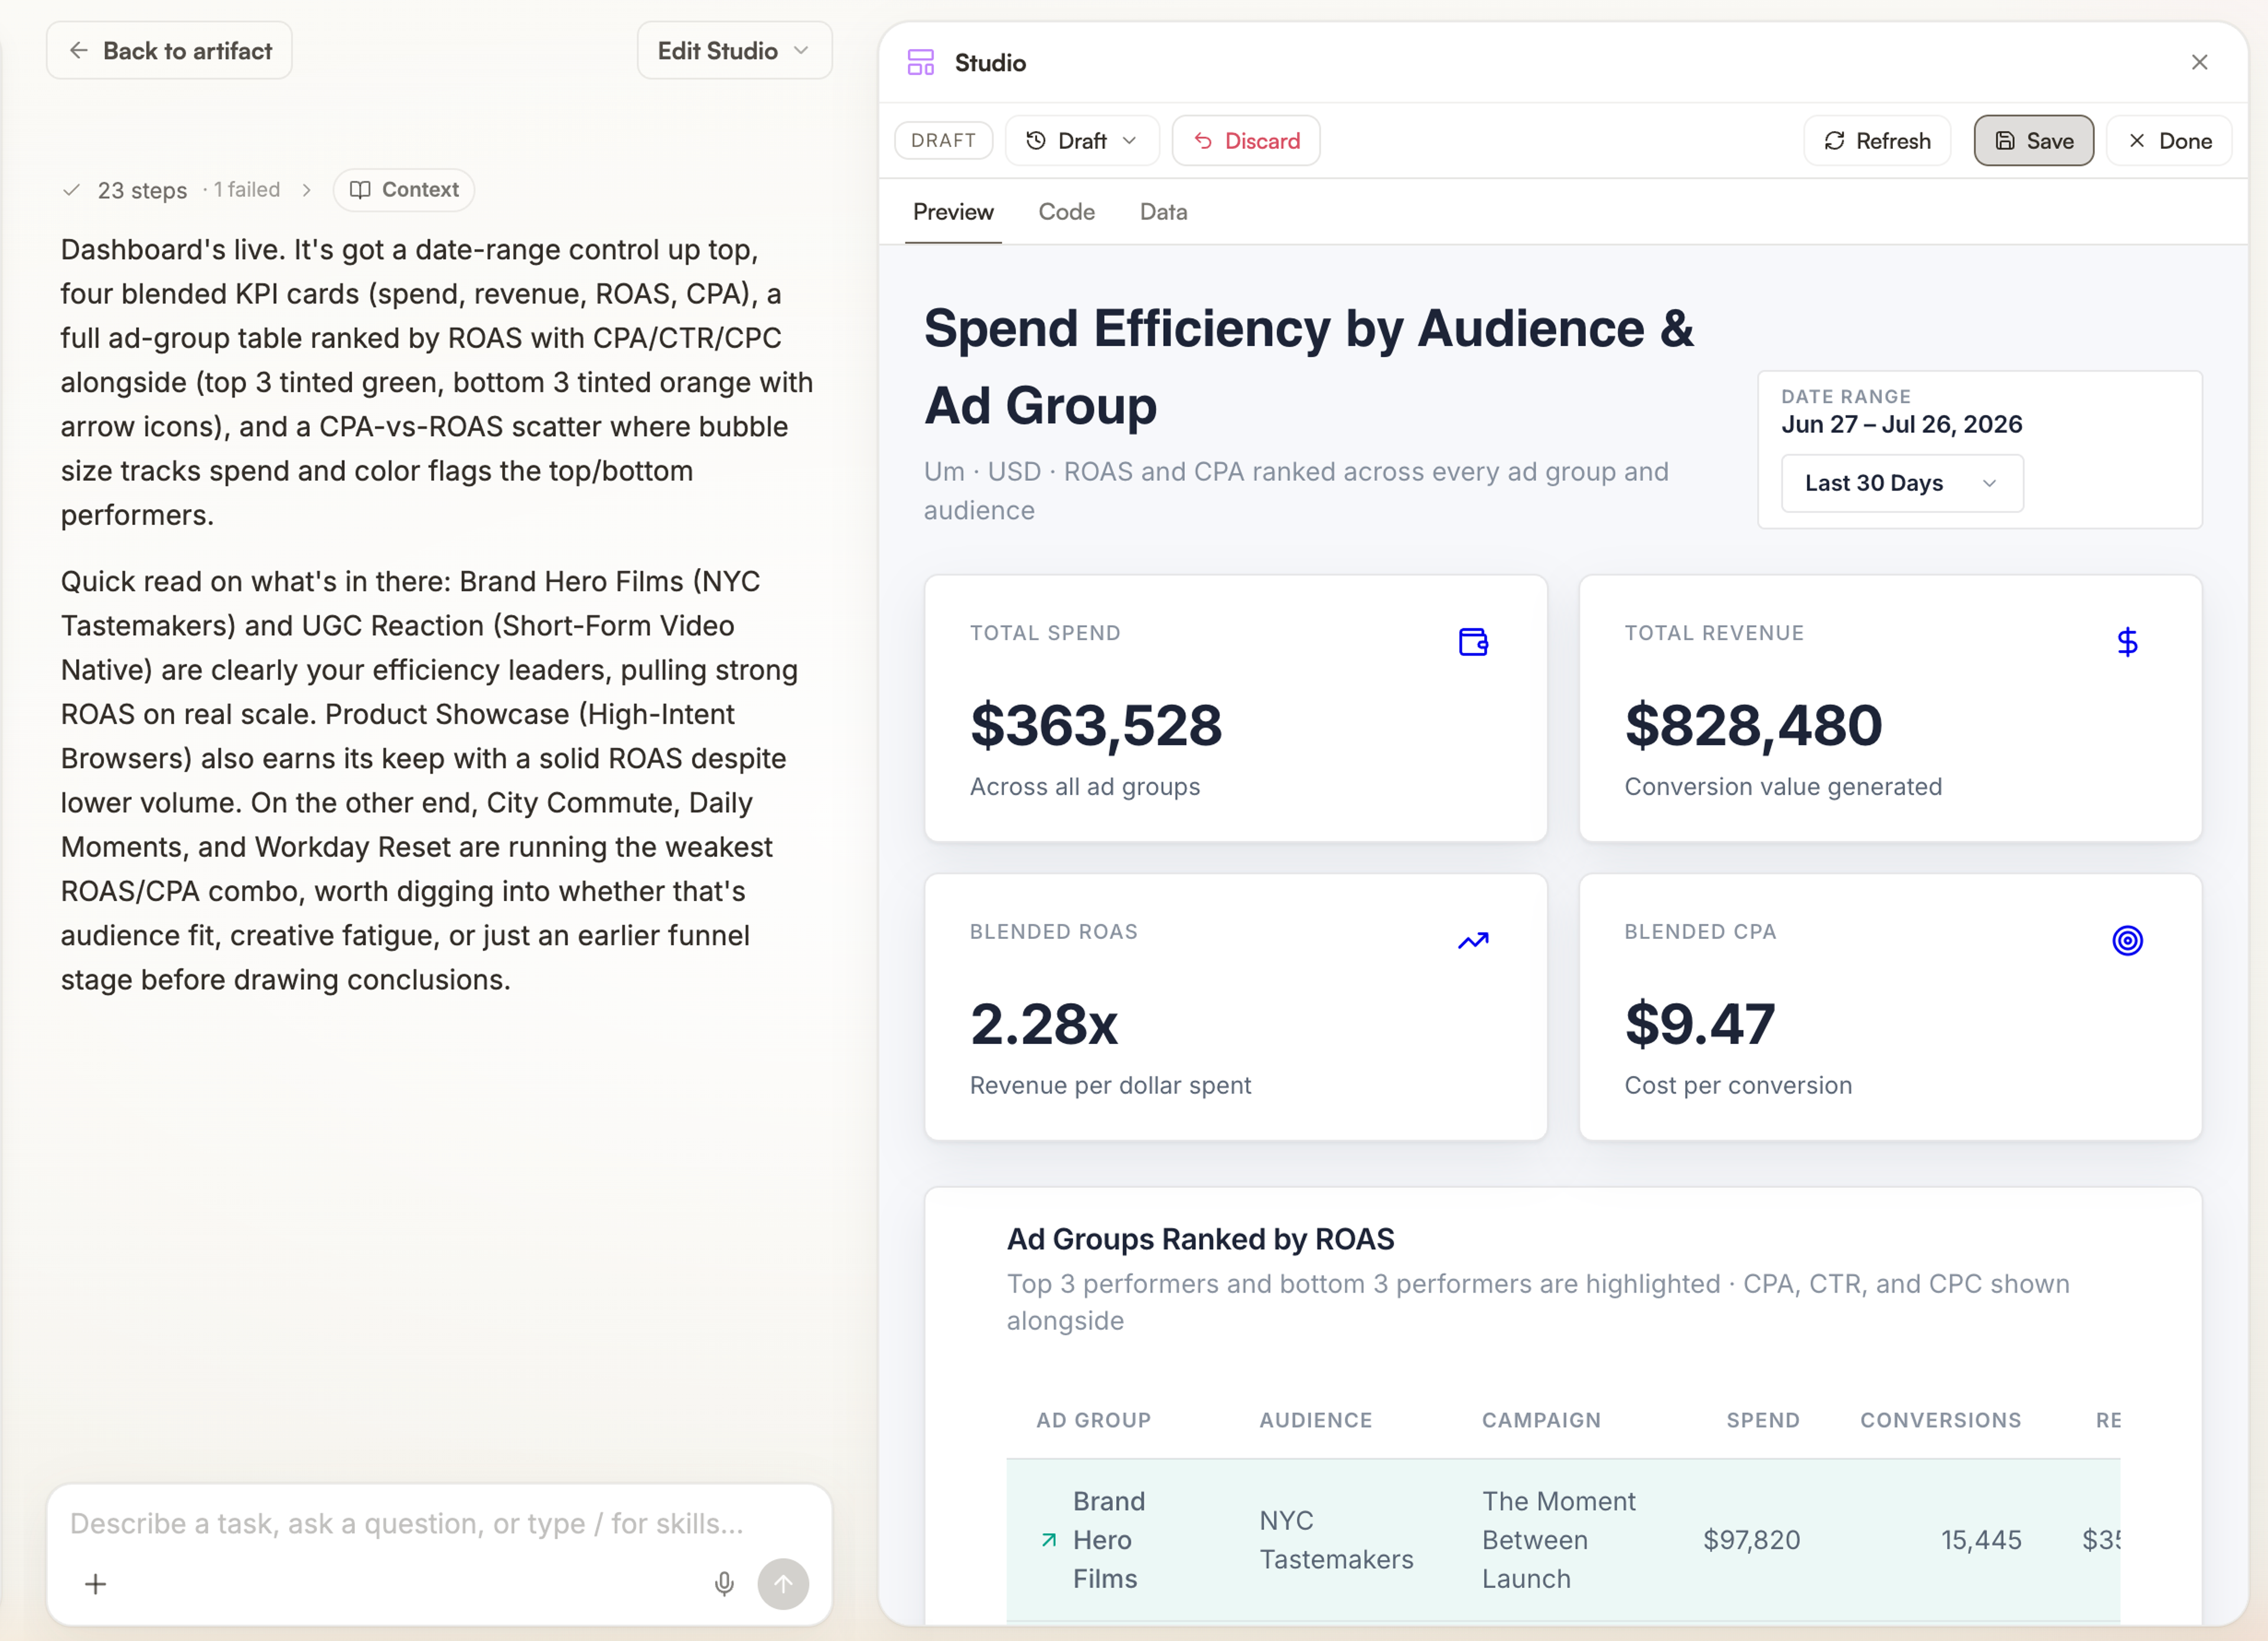The width and height of the screenshot is (2268, 1641).
Task: Click the wallet icon on Total Spend card
Action: tap(1473, 641)
